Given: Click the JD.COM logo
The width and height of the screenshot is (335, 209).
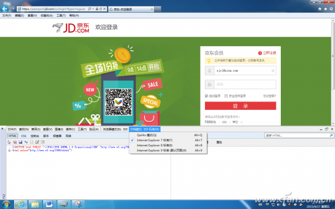Looking at the screenshot, I should pos(71,28).
